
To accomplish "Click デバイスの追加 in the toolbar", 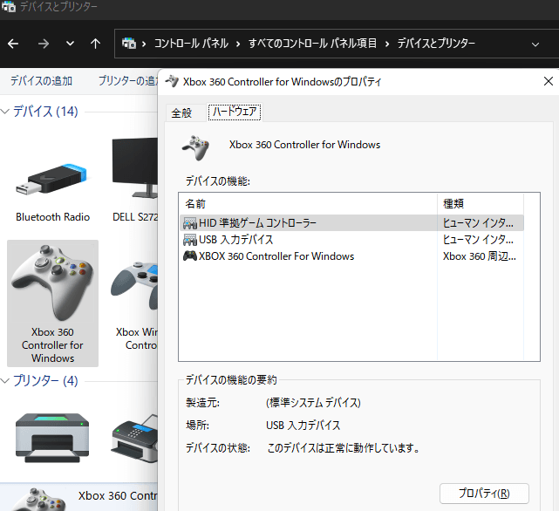I will [41, 81].
